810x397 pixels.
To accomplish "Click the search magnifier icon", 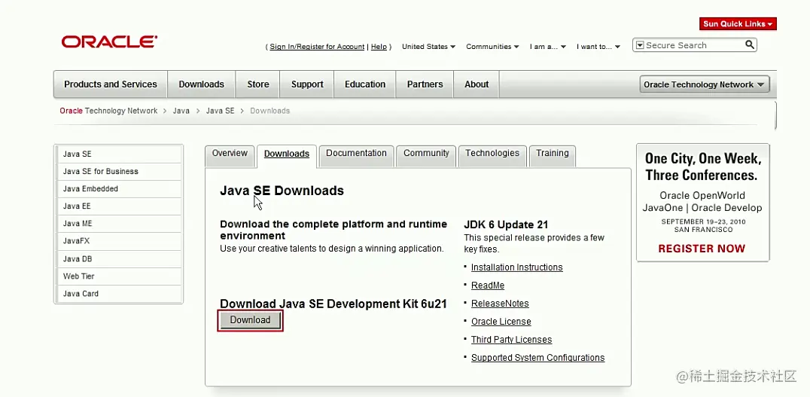I will pos(750,45).
